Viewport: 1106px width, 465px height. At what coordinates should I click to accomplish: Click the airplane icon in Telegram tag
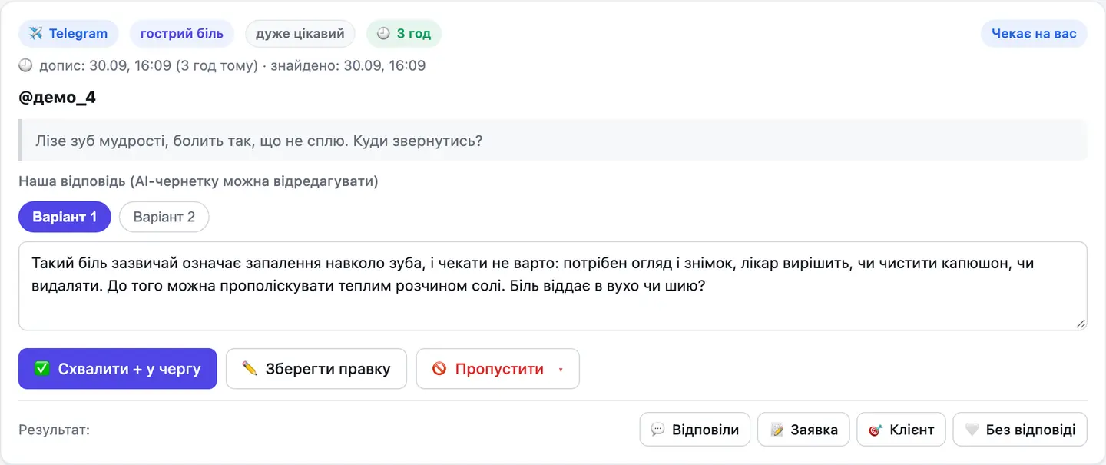[x=35, y=34]
